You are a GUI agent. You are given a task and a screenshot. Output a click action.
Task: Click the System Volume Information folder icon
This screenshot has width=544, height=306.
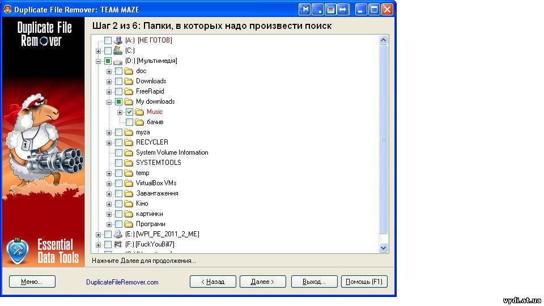click(x=129, y=152)
